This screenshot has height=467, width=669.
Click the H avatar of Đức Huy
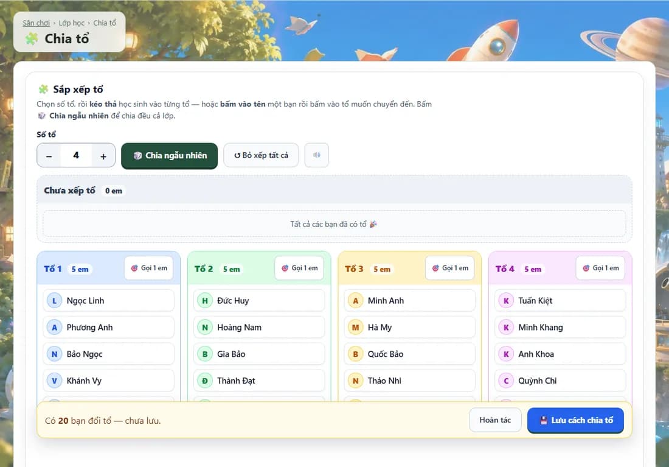(x=205, y=301)
